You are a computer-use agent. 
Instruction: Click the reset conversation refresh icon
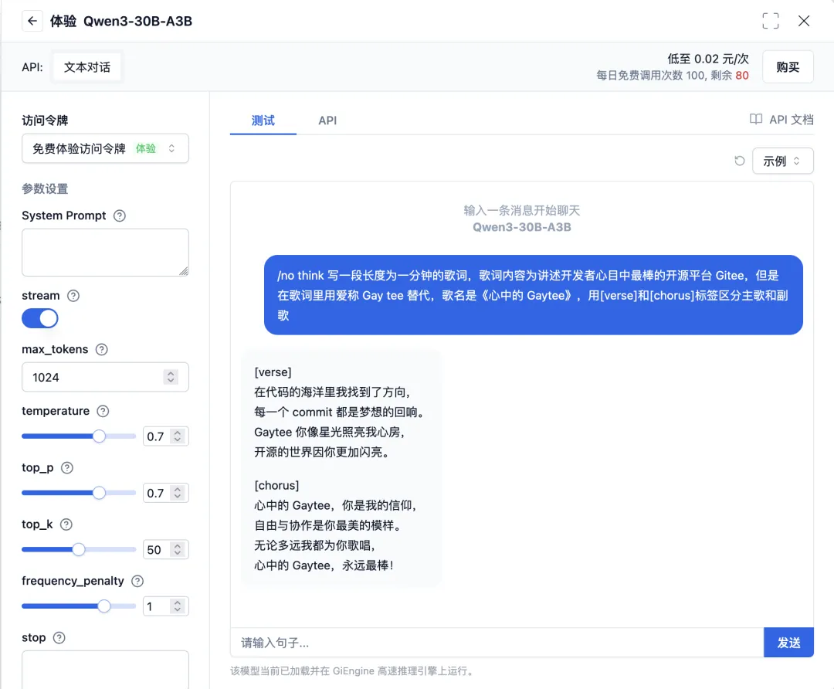739,161
